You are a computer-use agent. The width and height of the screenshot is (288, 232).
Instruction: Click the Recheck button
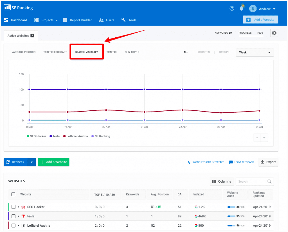click(16, 162)
